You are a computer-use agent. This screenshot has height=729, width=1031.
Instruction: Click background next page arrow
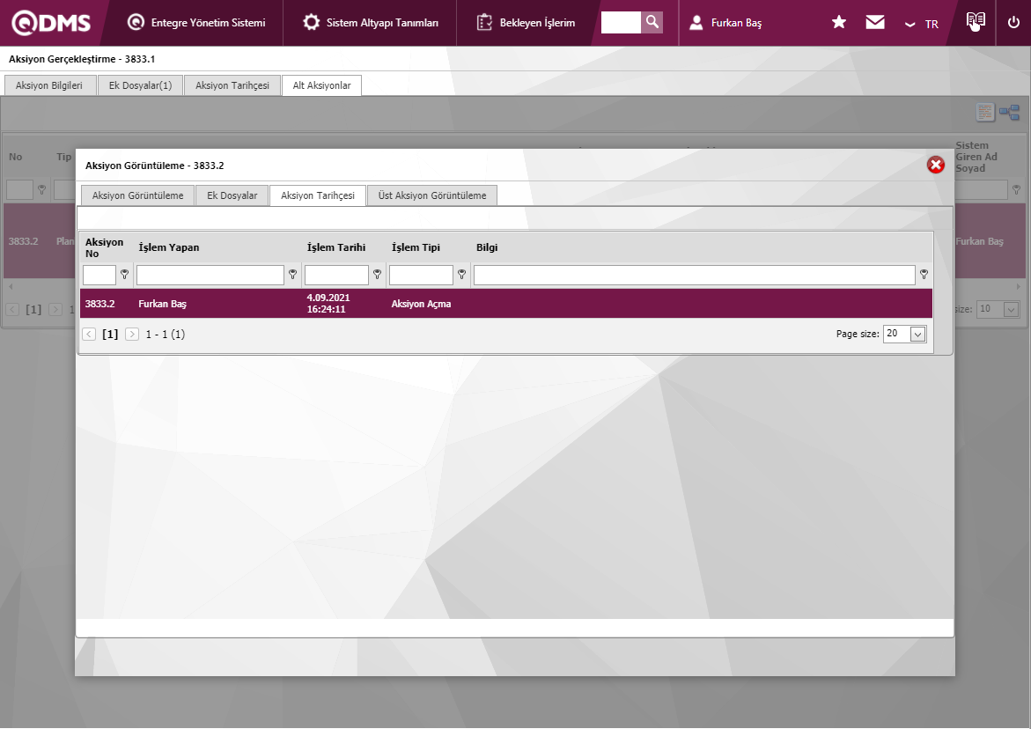[x=55, y=309]
